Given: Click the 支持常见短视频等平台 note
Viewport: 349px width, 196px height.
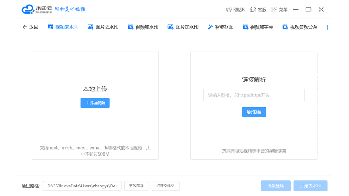Looking at the screenshot, I should coord(254,151).
